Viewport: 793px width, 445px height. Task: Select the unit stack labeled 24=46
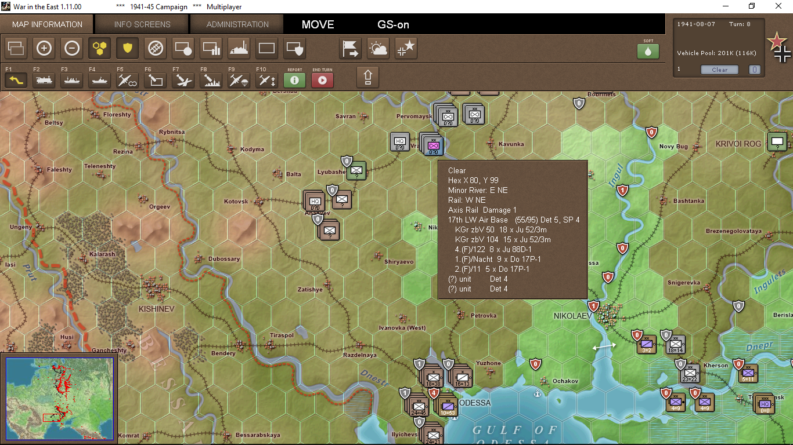(419, 407)
